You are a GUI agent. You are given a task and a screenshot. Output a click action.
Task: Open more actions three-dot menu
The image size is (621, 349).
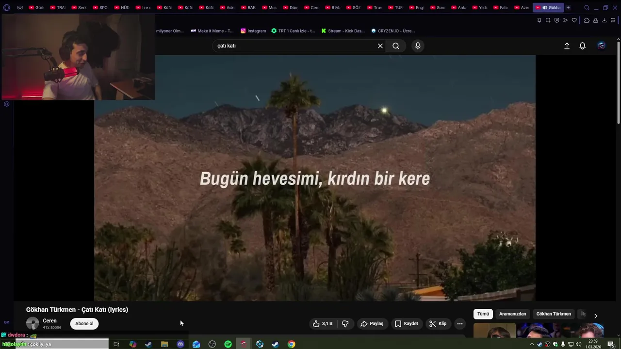coord(460,324)
